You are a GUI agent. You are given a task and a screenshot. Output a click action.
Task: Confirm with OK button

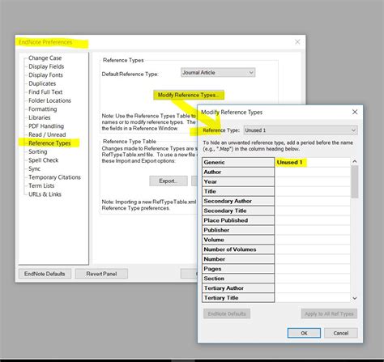point(304,333)
